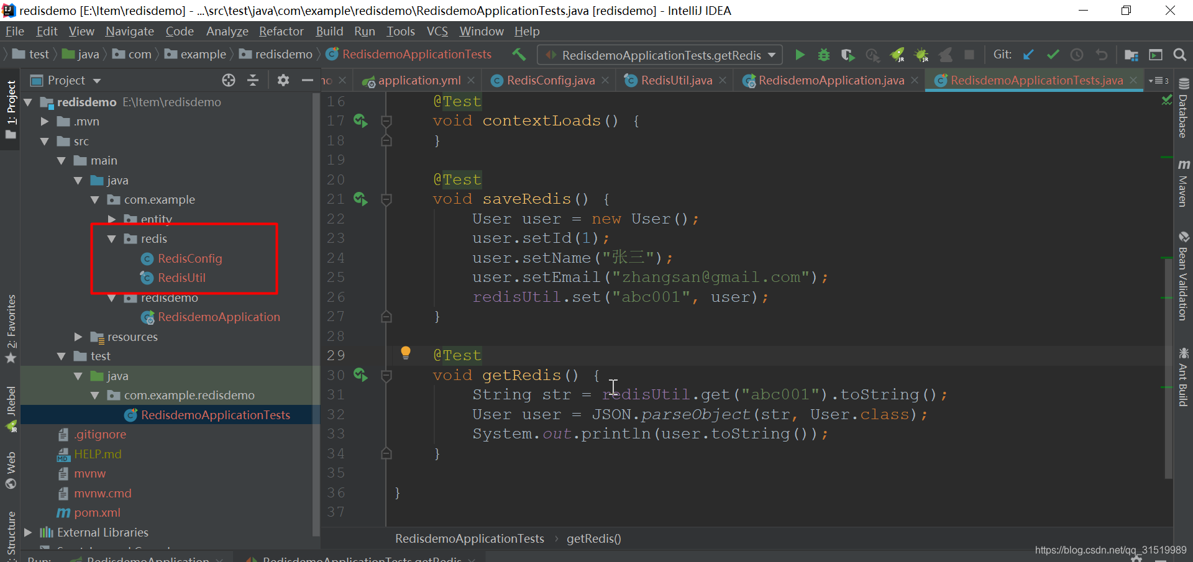Click the inspection status checkmark indicator
1193x562 pixels.
coord(1167,101)
